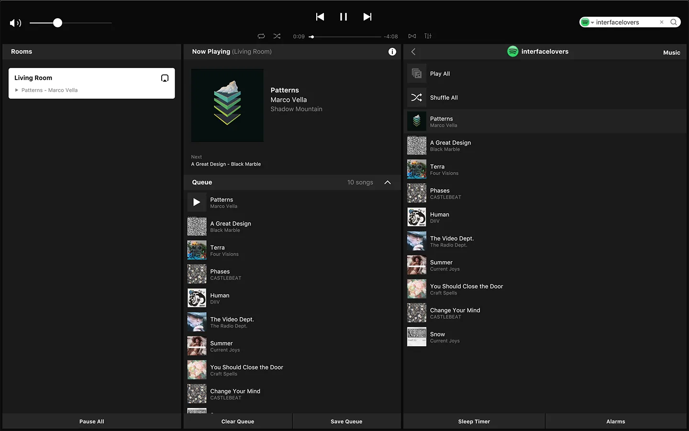Toggle shuffle mode in transport bar
This screenshot has height=431, width=689.
[x=277, y=36]
